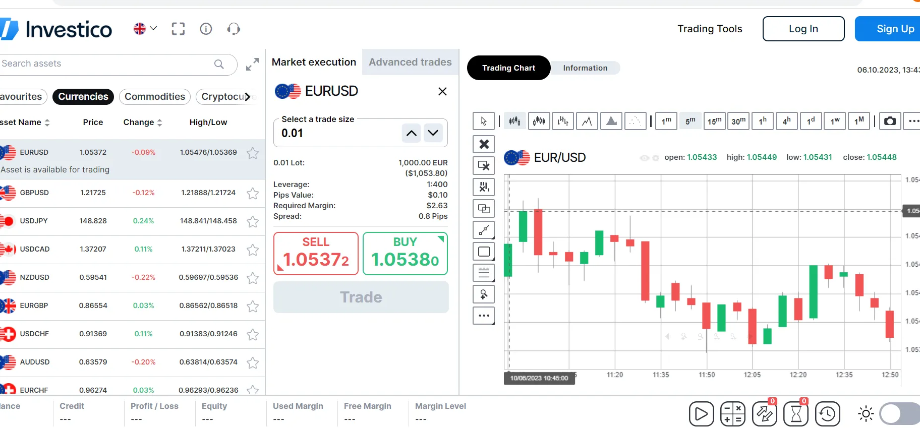Set chart timeframe to 1 hour
This screenshot has height=428, width=920.
763,121
